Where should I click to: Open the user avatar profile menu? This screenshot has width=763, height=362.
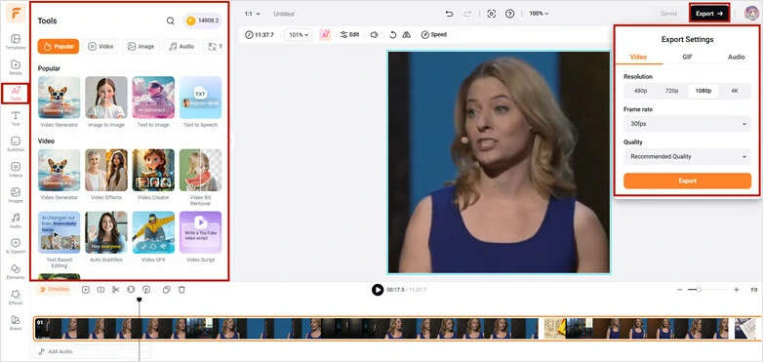tap(751, 14)
